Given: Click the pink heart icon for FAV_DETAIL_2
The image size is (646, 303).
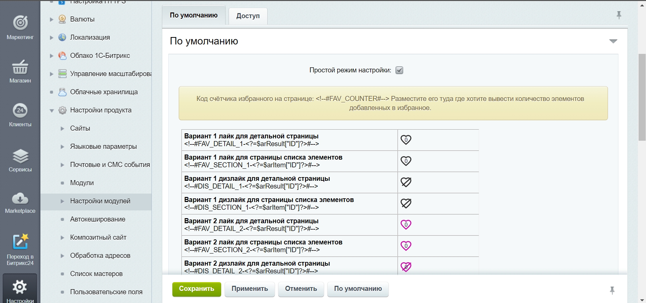Looking at the screenshot, I should 406,225.
